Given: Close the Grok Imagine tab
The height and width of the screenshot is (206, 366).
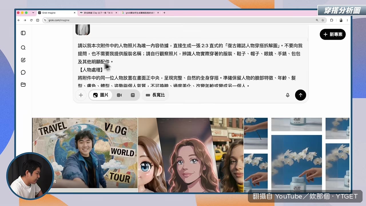Looking at the screenshot, I should [x=75, y=13].
